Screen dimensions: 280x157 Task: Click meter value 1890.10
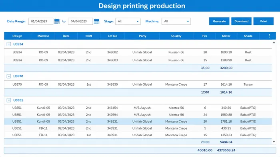click(x=226, y=52)
